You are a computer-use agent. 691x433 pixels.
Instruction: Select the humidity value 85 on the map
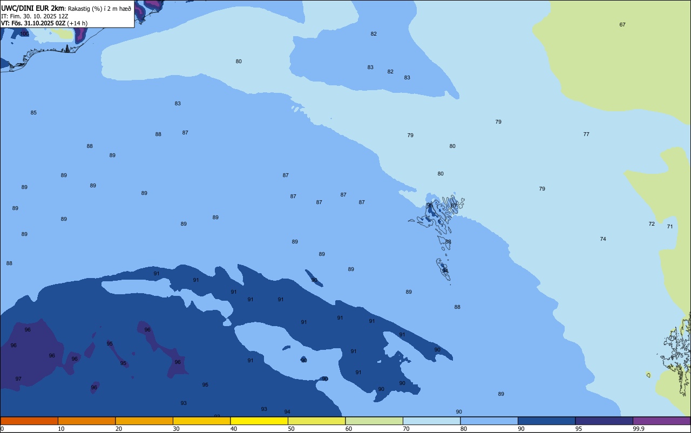click(x=33, y=113)
